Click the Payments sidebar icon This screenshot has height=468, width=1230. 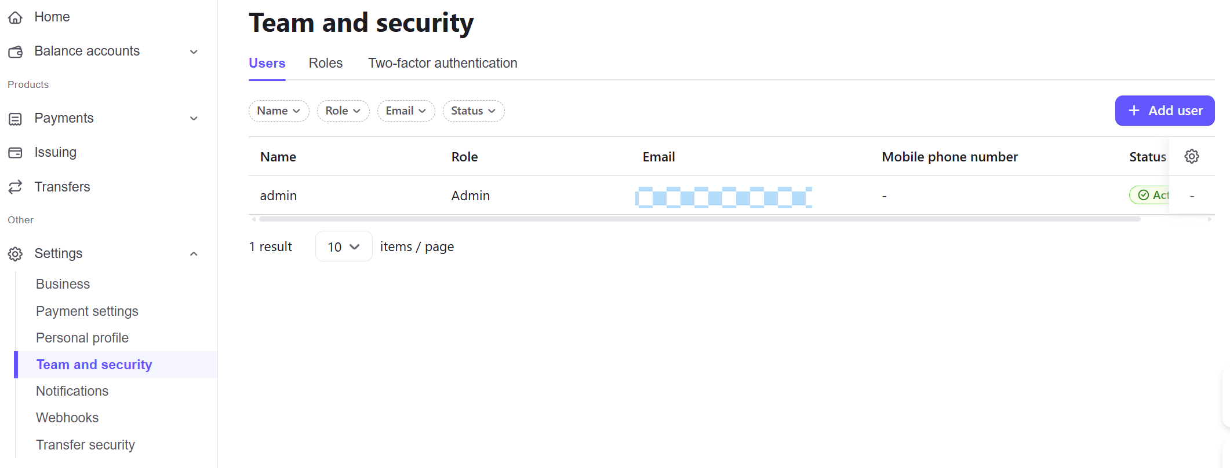15,118
